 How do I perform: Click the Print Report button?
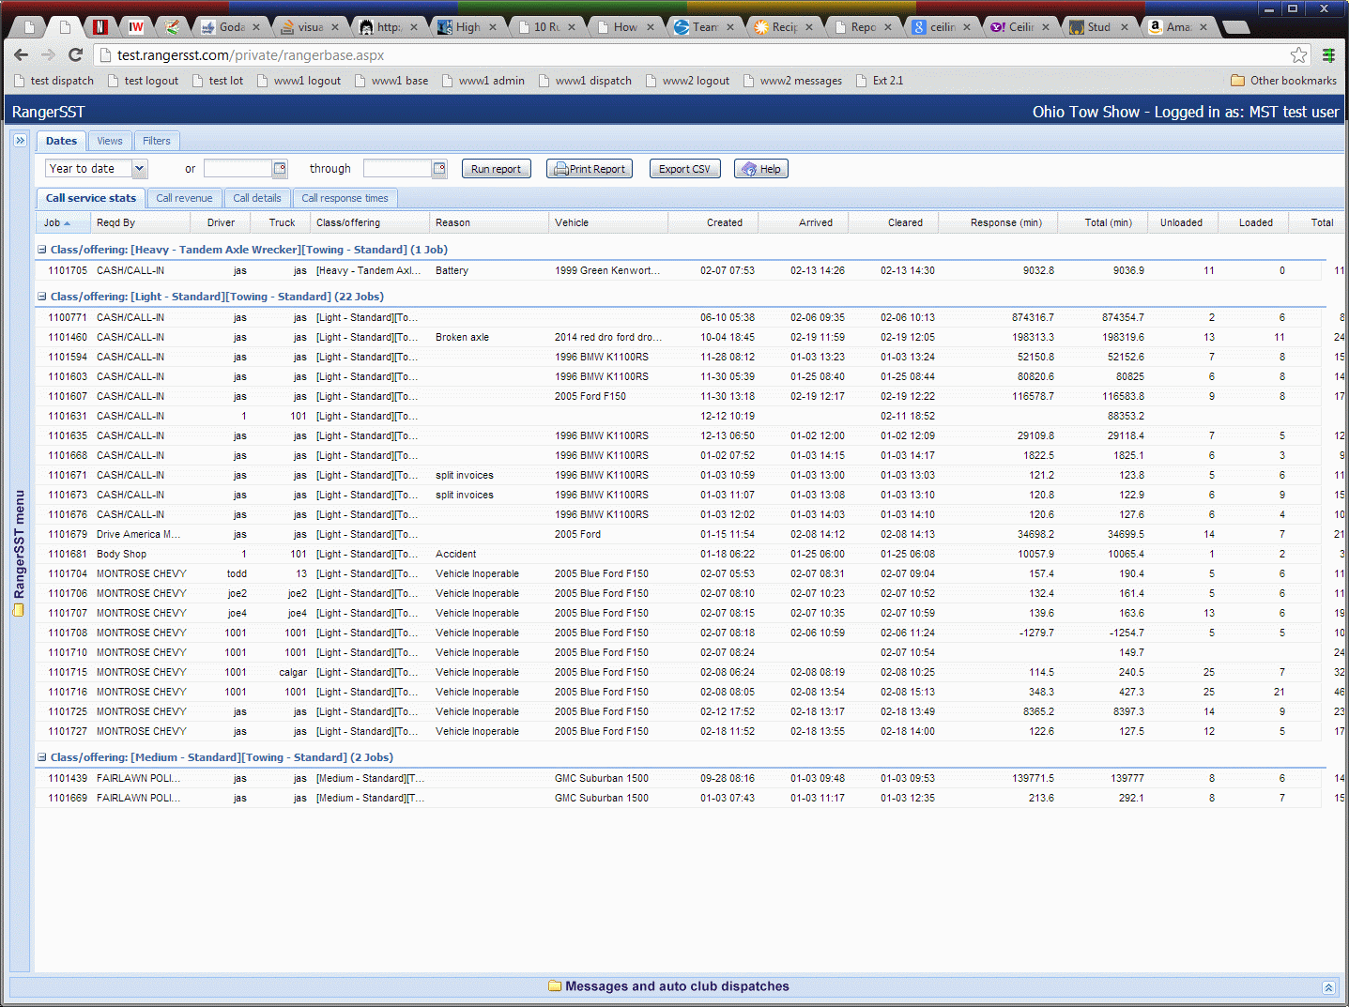pyautogui.click(x=589, y=169)
